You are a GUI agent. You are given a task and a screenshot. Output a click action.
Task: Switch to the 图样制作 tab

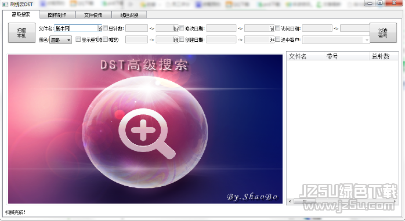coord(57,15)
